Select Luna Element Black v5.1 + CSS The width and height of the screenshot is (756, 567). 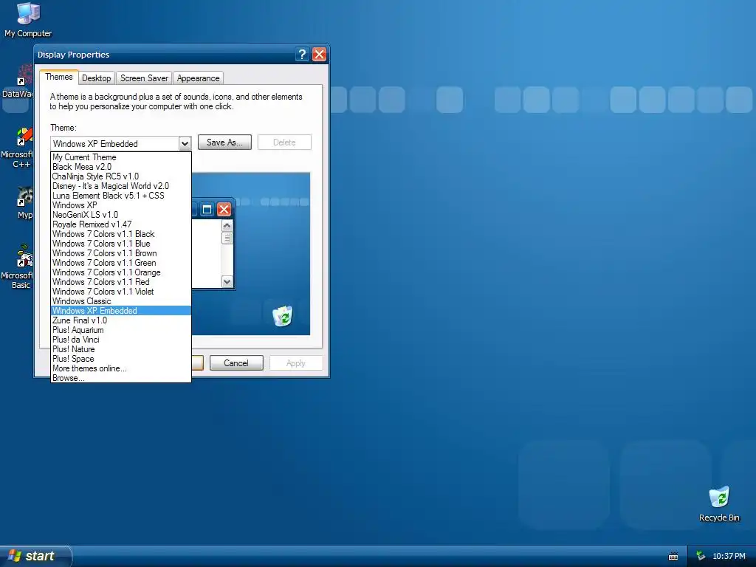(121, 196)
